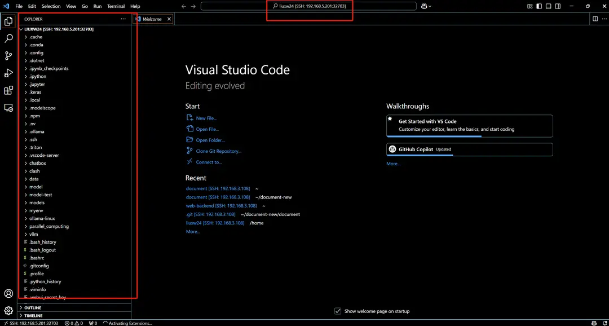Click More... under Recent list
Viewport: 609px width, 326px height.
click(x=193, y=232)
